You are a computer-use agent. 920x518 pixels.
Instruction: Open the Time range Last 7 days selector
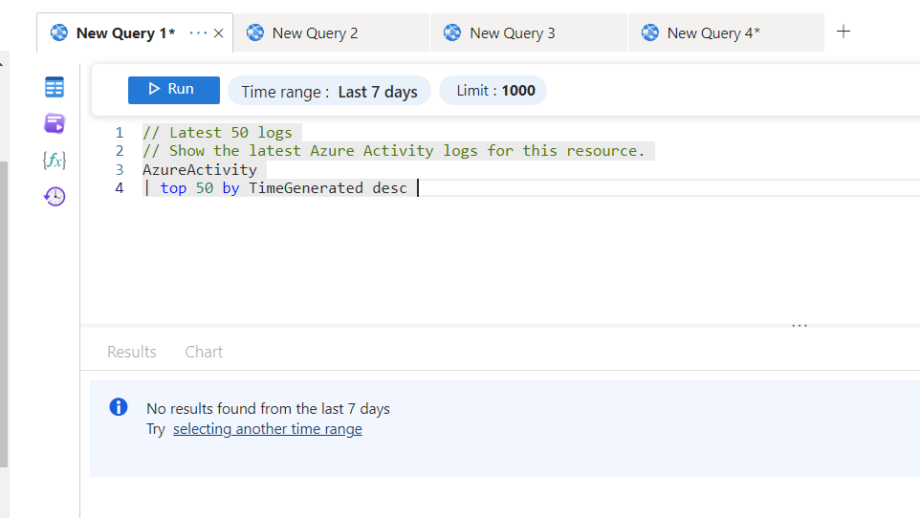pos(329,92)
